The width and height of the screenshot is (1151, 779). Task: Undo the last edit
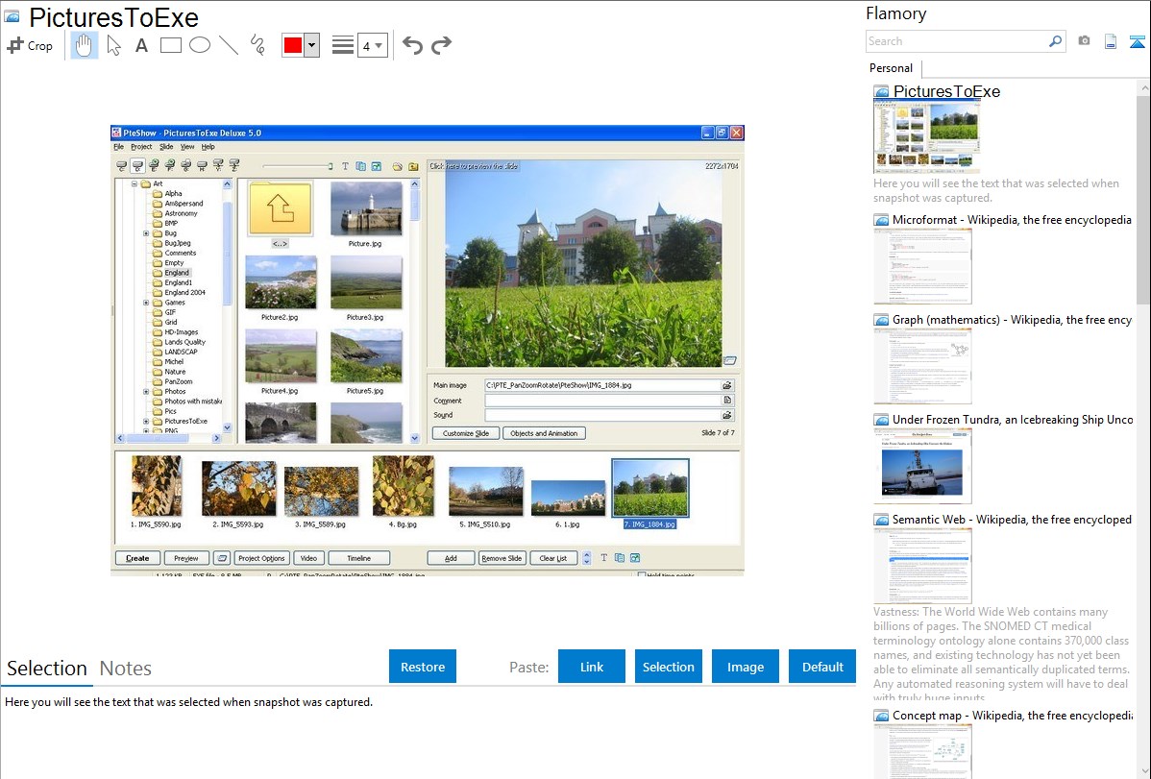click(x=412, y=45)
